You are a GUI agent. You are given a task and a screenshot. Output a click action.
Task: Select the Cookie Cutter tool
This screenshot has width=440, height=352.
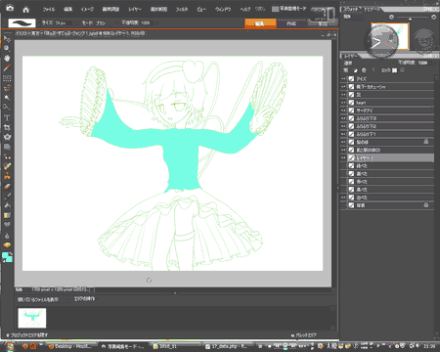[x=7, y=137]
